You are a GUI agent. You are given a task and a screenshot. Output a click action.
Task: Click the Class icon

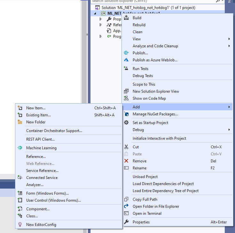tap(20, 216)
